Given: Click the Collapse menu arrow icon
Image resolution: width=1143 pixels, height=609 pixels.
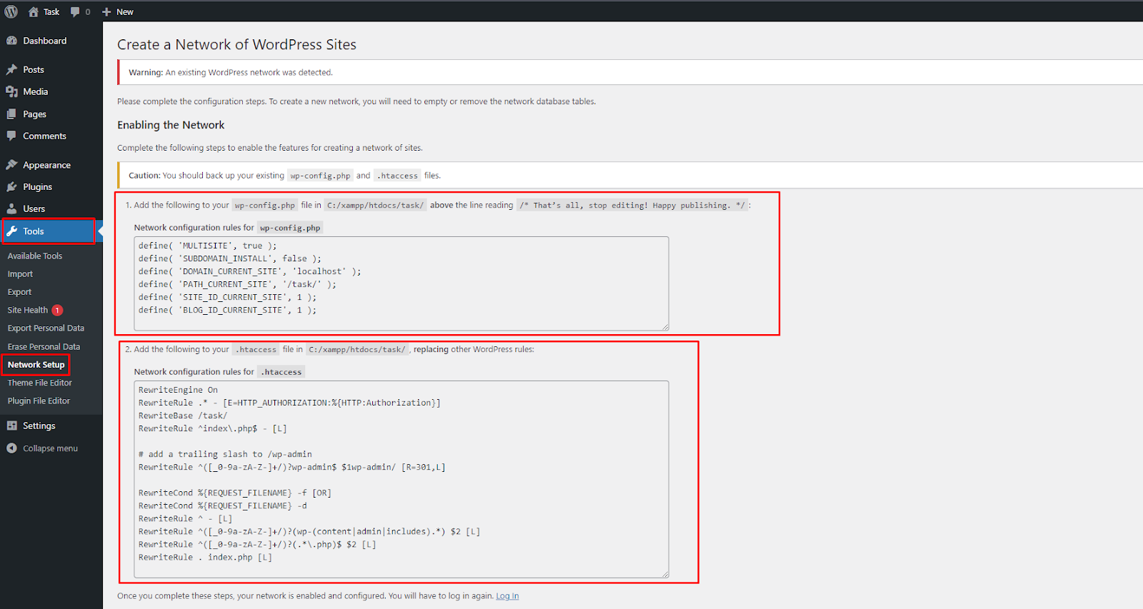Looking at the screenshot, I should tap(11, 448).
